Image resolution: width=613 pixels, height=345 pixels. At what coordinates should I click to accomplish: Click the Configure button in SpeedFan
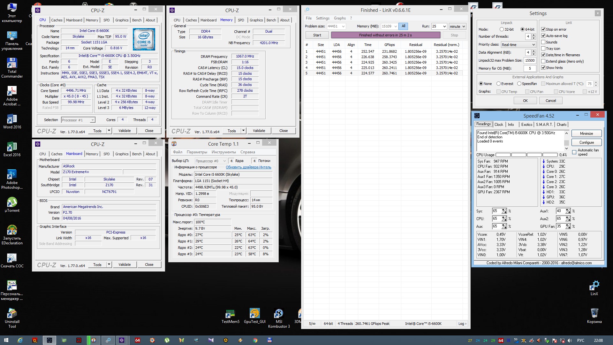587,142
